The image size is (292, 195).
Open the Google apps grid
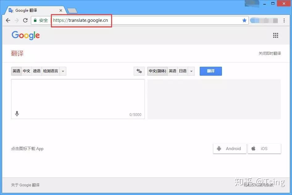(x=276, y=35)
